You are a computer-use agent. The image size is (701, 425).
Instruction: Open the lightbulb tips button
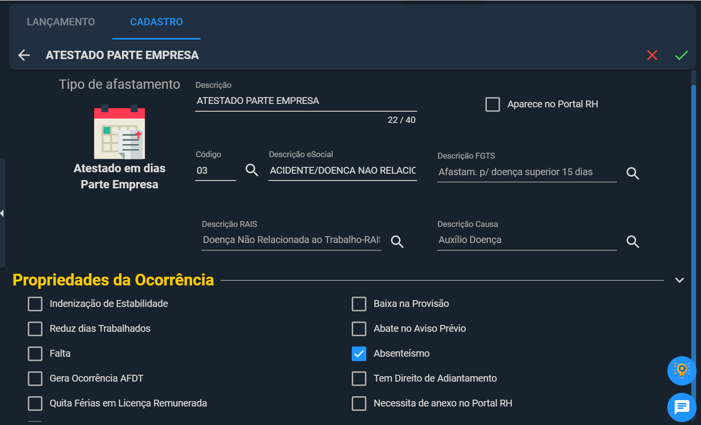coord(681,371)
